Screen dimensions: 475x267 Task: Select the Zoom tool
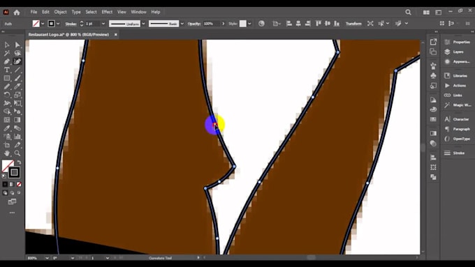[x=17, y=153]
